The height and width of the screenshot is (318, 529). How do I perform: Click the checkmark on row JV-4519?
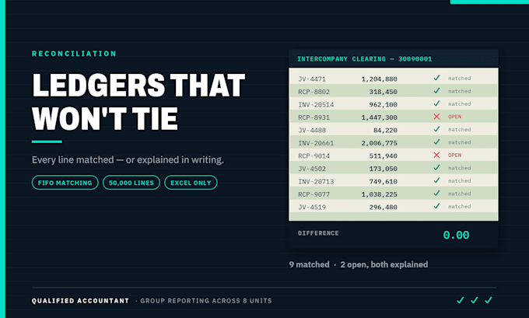[436, 206]
